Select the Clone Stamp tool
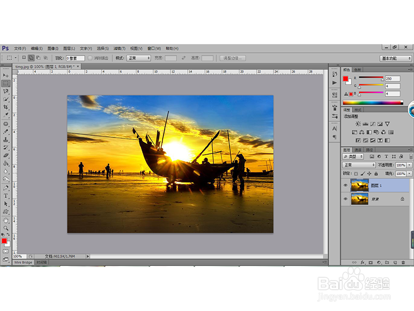This screenshot has height=311, width=414. coord(6,139)
